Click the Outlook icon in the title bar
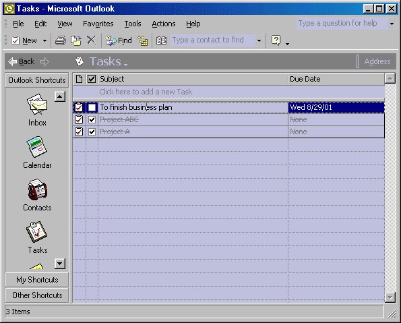Image resolution: width=401 pixels, height=323 pixels. click(9, 9)
